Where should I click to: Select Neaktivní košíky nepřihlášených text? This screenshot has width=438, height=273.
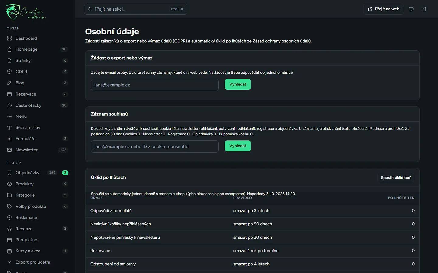click(x=120, y=224)
